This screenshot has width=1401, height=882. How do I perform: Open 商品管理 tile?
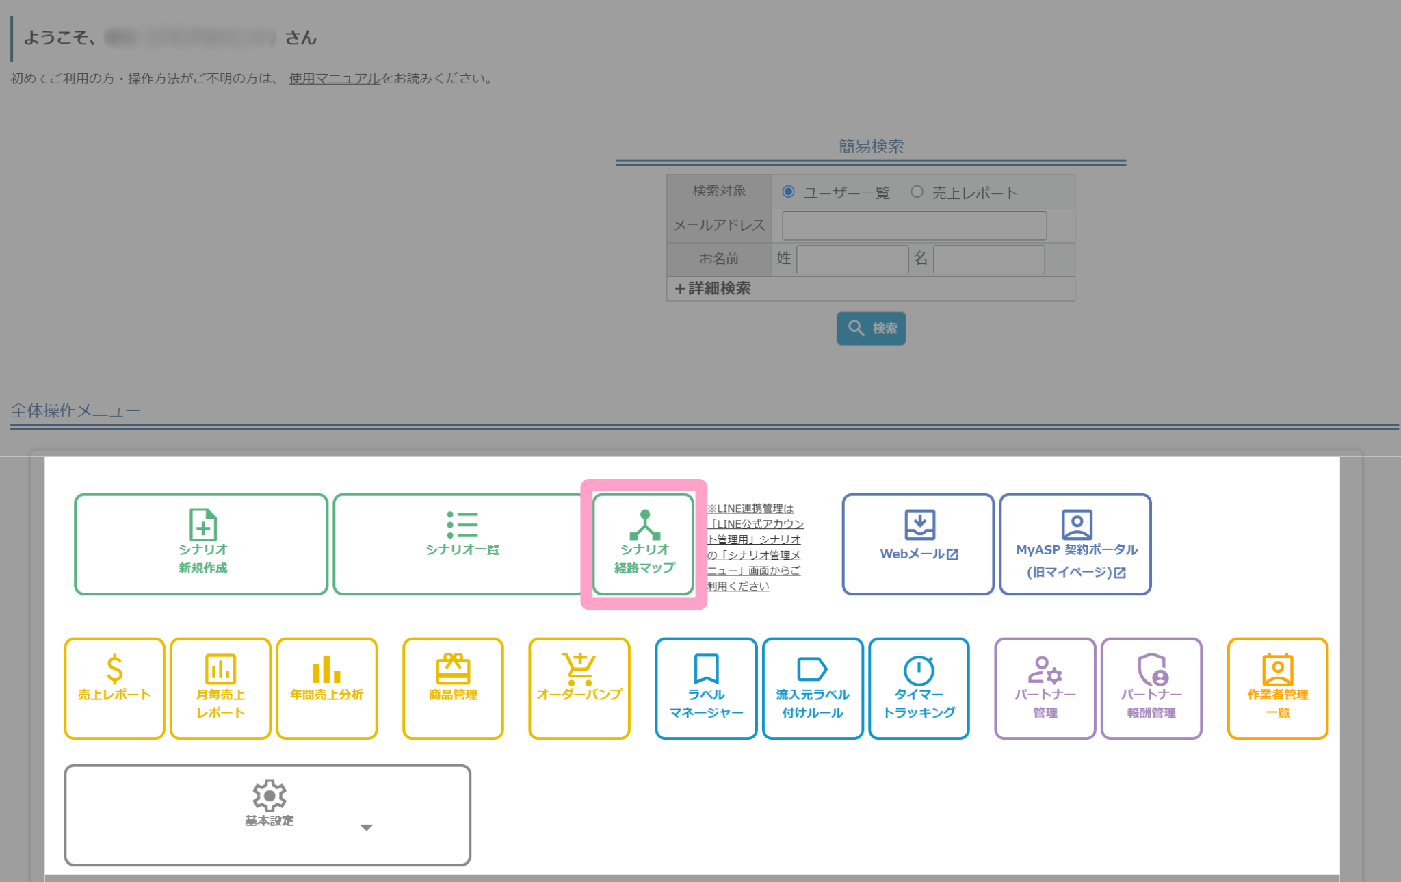[x=453, y=688]
